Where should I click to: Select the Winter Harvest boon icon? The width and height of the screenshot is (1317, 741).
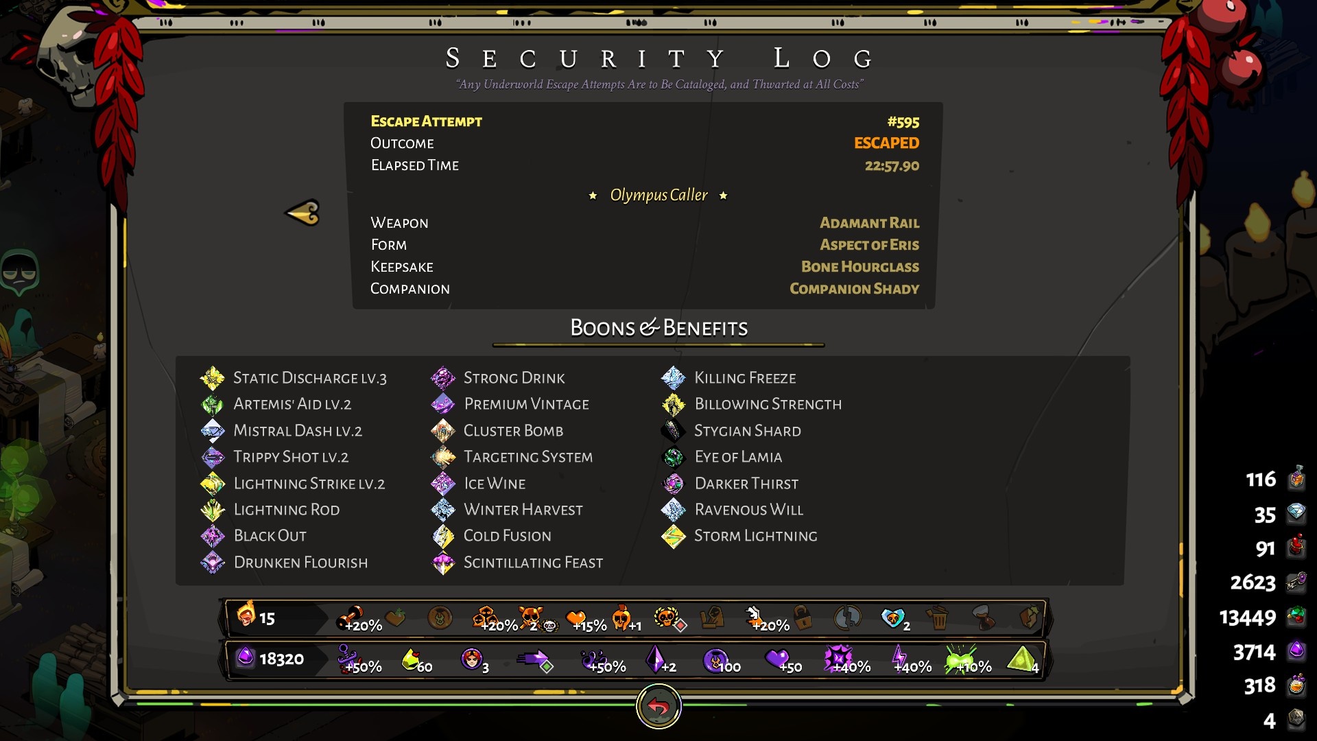443,510
